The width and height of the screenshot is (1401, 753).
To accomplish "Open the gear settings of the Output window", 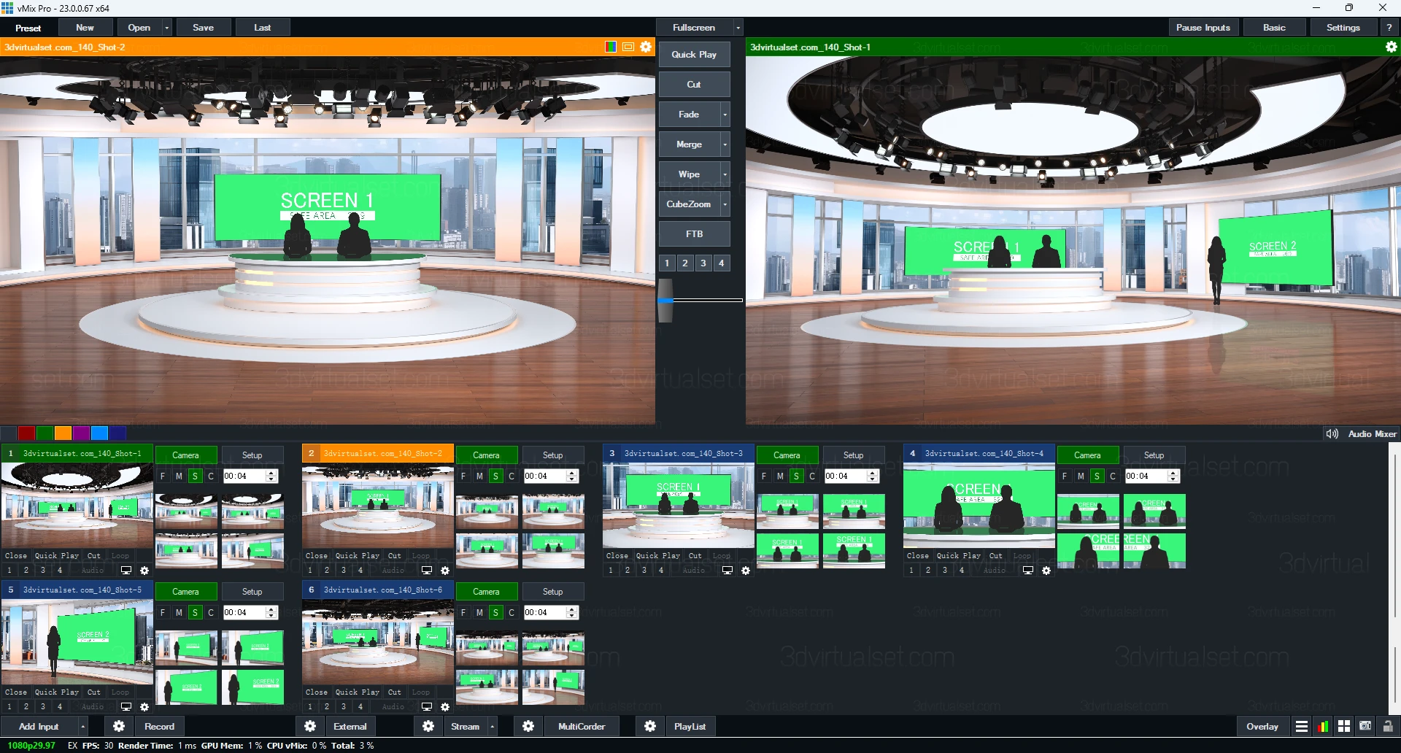I will 1391,47.
